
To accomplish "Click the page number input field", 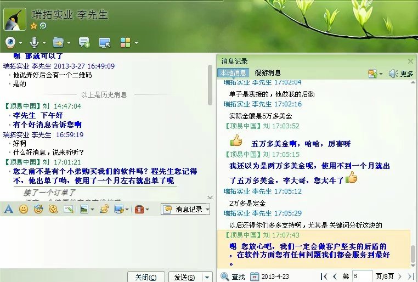I will (362, 276).
